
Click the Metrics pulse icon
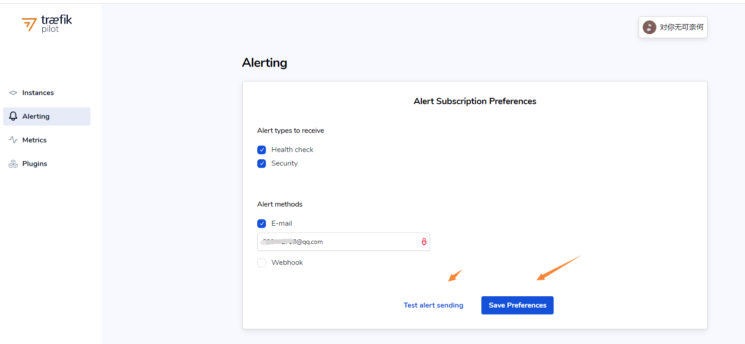[13, 140]
